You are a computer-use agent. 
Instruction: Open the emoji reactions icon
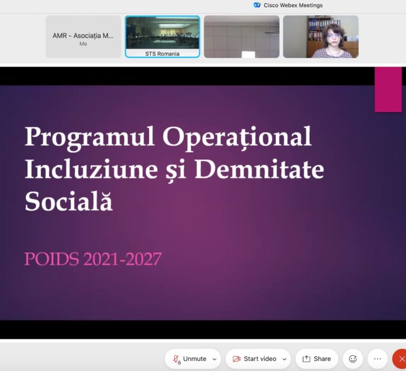pos(353,359)
